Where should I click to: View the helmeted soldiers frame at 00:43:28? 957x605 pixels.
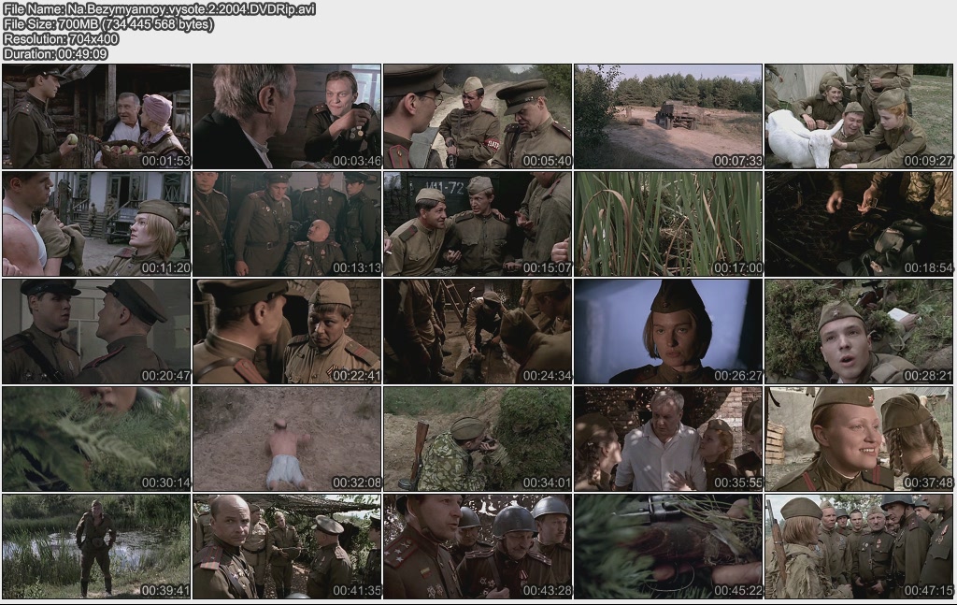(x=478, y=546)
